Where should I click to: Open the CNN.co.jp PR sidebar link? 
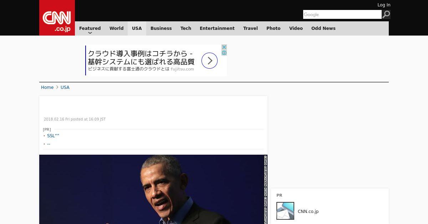(x=308, y=212)
